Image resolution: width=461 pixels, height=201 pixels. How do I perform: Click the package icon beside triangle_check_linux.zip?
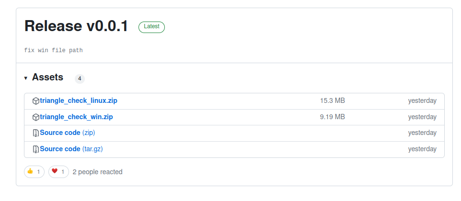click(x=35, y=101)
